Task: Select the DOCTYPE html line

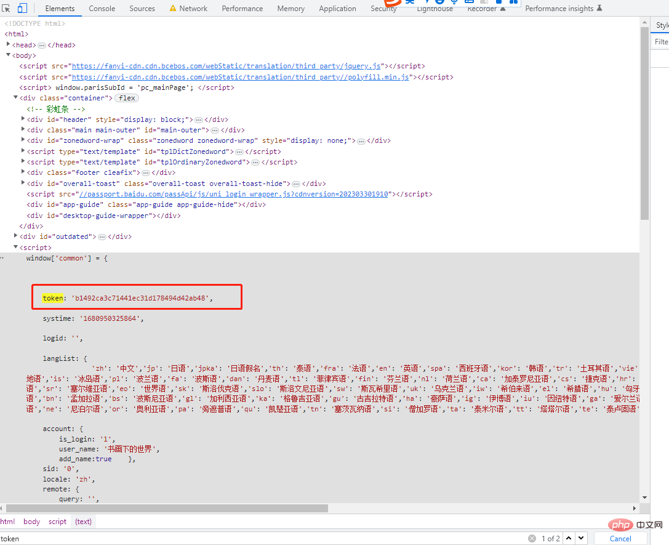Action: pos(34,24)
